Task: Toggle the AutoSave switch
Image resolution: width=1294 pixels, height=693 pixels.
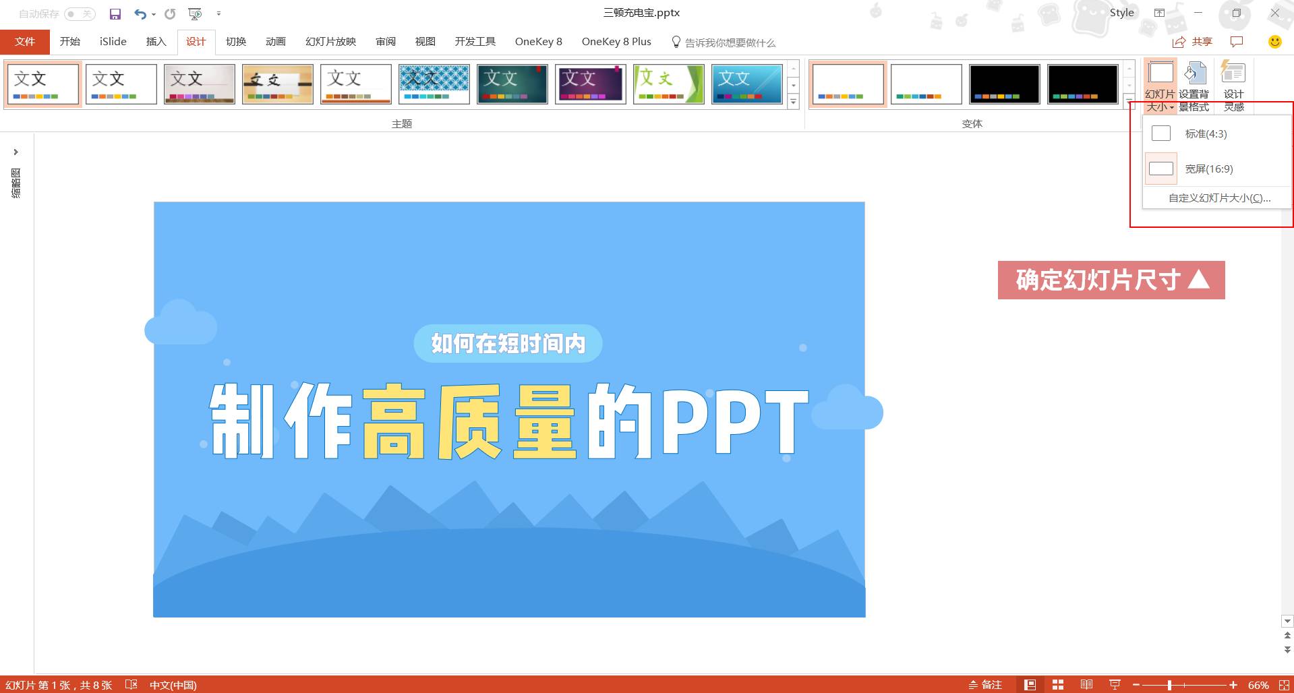Action: coord(80,13)
